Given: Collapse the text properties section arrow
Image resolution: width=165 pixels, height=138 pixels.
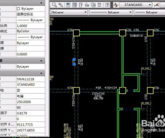Looking at the screenshot, I should coord(42,73).
